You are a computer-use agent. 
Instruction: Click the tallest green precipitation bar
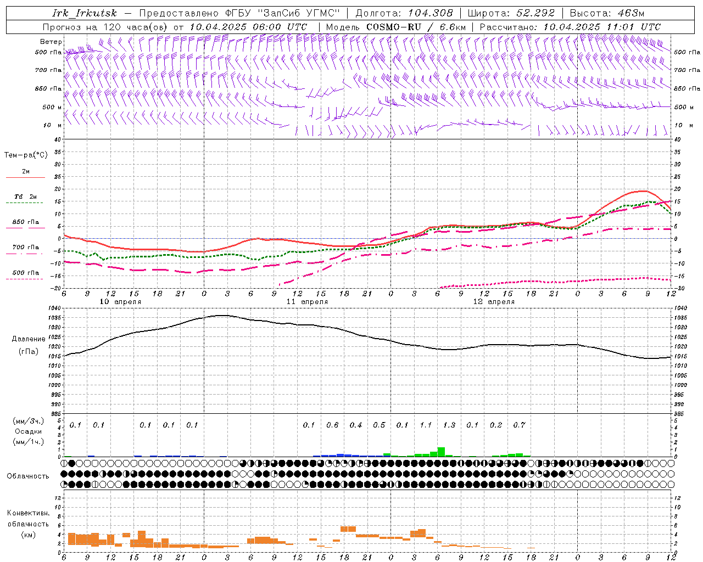441,452
